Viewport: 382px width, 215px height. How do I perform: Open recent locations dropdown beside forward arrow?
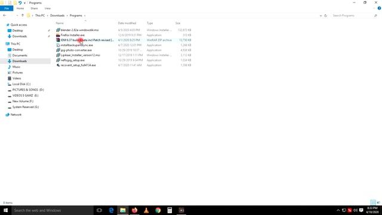pos(17,16)
